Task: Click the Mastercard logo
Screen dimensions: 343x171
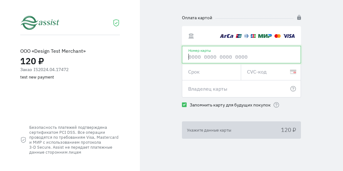Action: [x=278, y=36]
